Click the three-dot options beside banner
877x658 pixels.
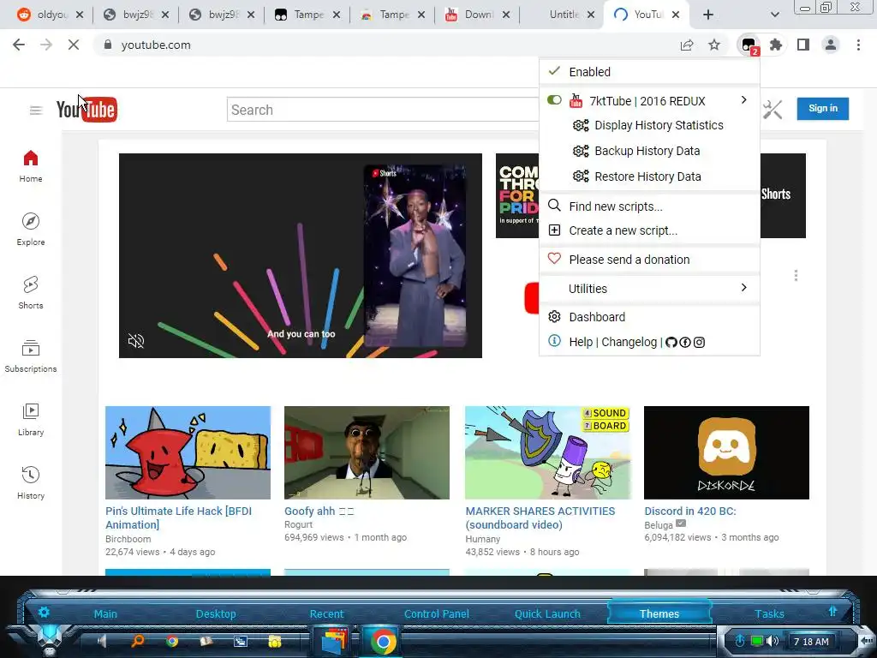tap(796, 275)
